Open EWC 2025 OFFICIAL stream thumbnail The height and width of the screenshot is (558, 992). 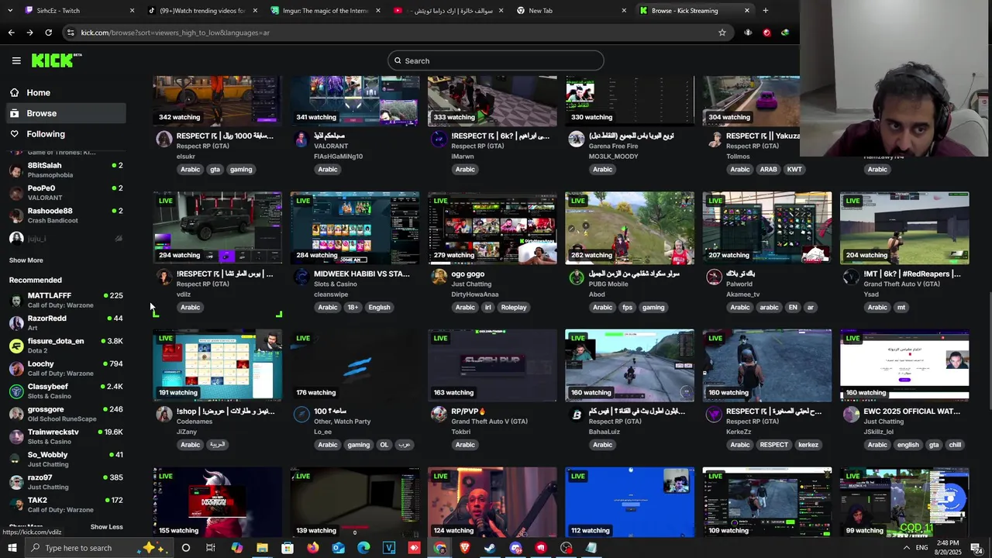[x=904, y=366]
